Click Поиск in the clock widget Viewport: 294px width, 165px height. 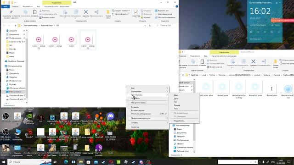(x=275, y=25)
